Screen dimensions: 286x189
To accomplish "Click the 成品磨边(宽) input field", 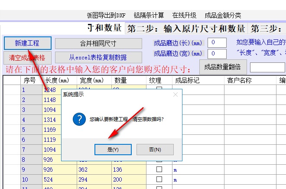I will point(217,54).
